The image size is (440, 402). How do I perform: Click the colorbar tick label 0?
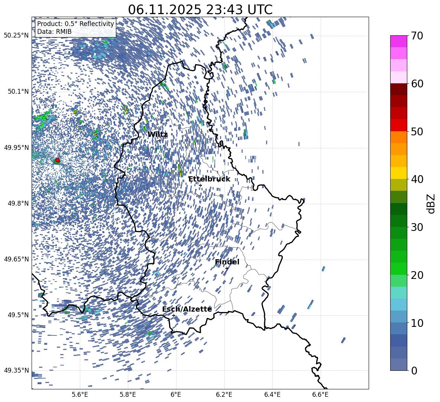(x=414, y=370)
